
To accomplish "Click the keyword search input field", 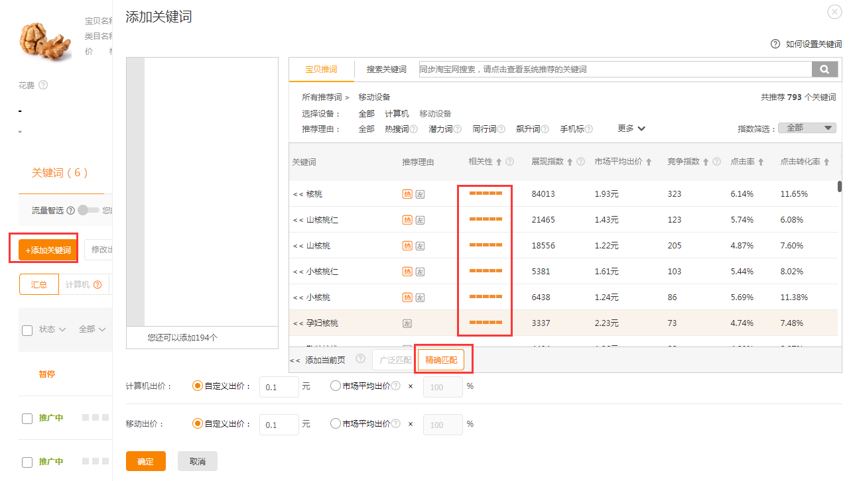I will [616, 69].
